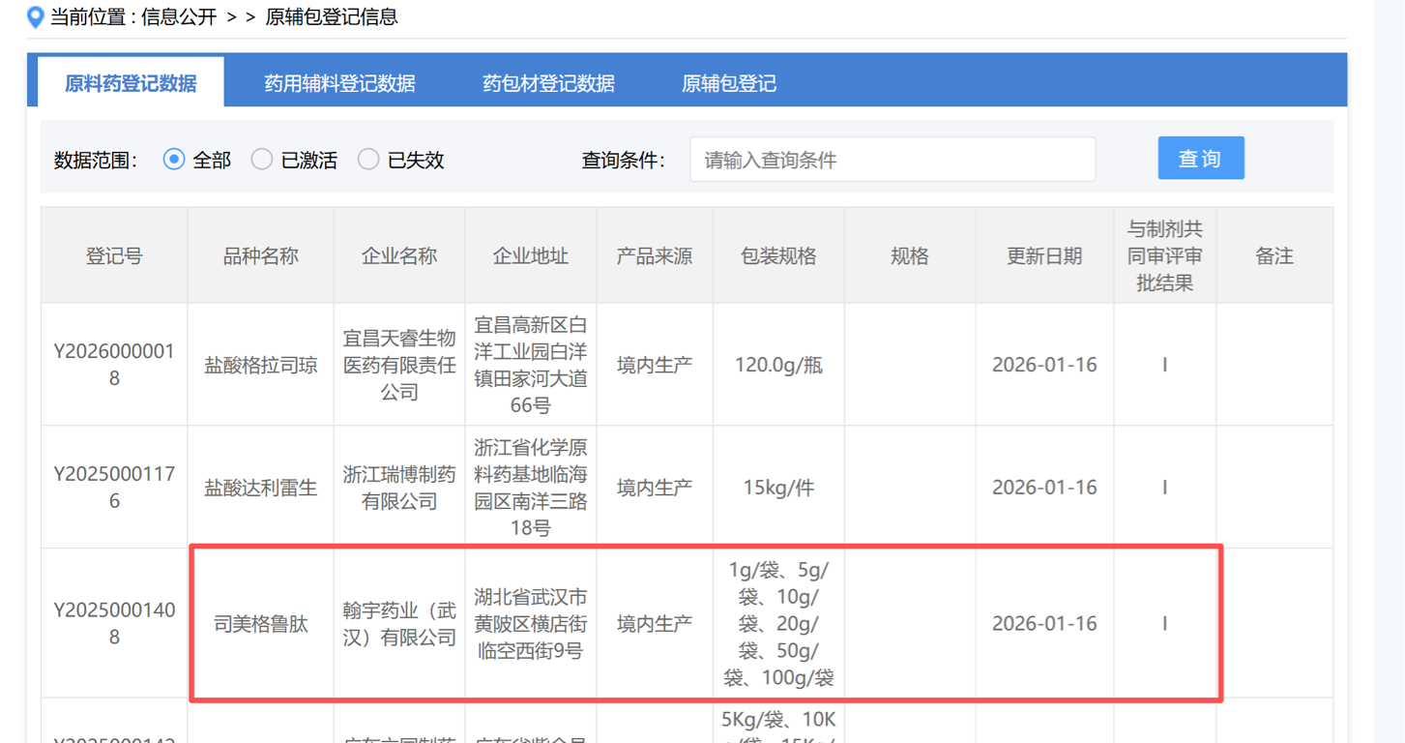Click the address ending 田家河大道66号
The width and height of the screenshot is (1405, 743).
tap(531, 365)
